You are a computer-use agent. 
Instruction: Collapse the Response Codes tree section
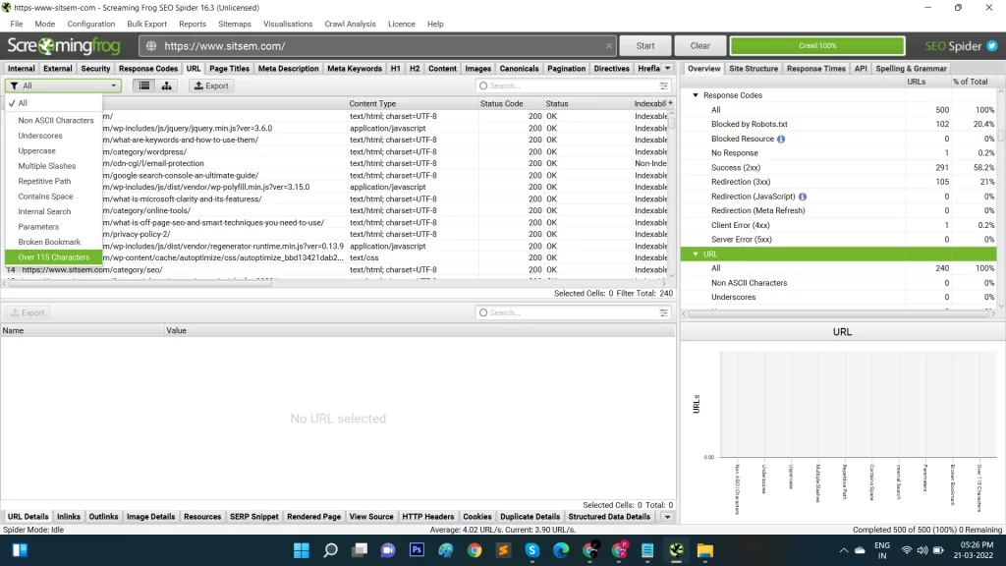click(696, 95)
